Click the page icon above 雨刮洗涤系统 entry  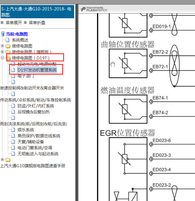(x=13, y=118)
